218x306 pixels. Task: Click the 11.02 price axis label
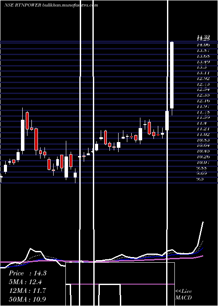point(203,135)
